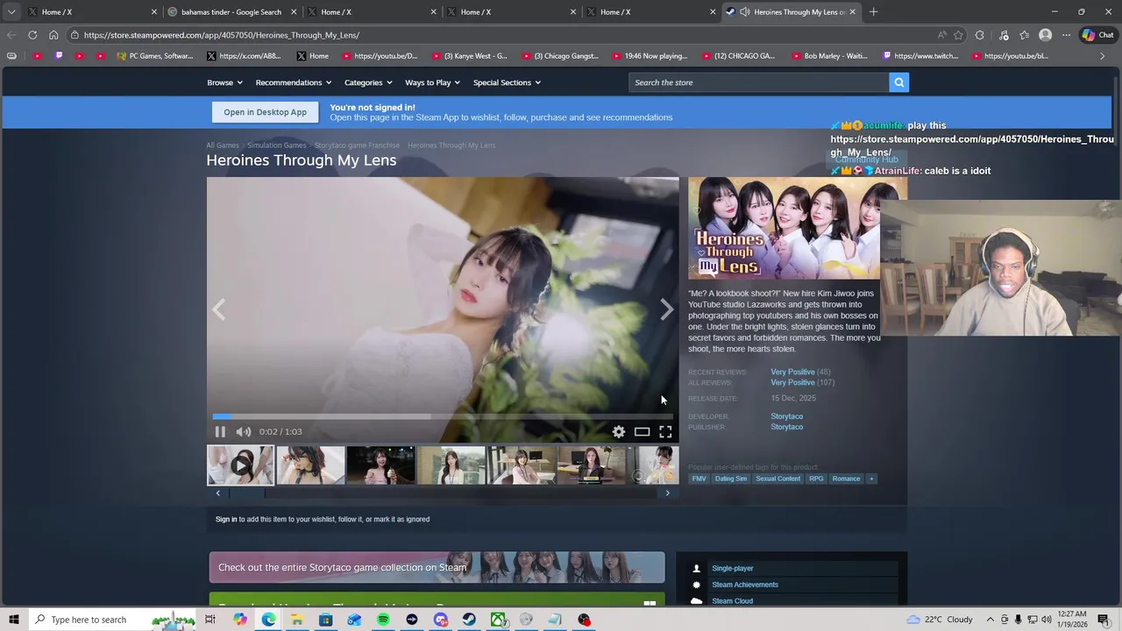Expand Special Sections menu
The height and width of the screenshot is (631, 1122).
(507, 82)
